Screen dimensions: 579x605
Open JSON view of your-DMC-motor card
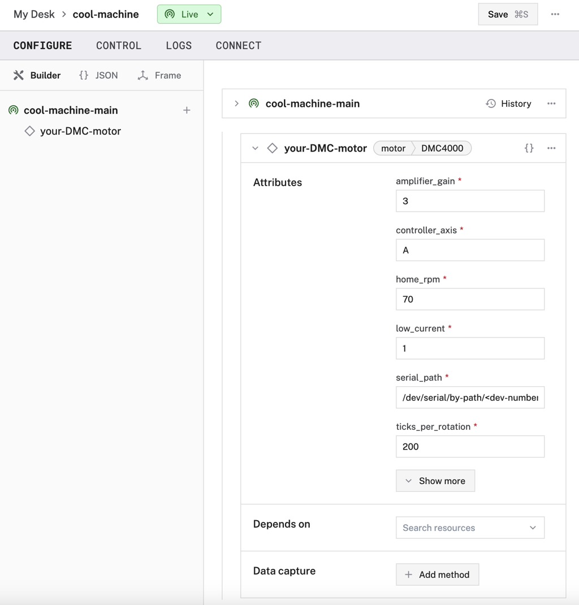529,148
